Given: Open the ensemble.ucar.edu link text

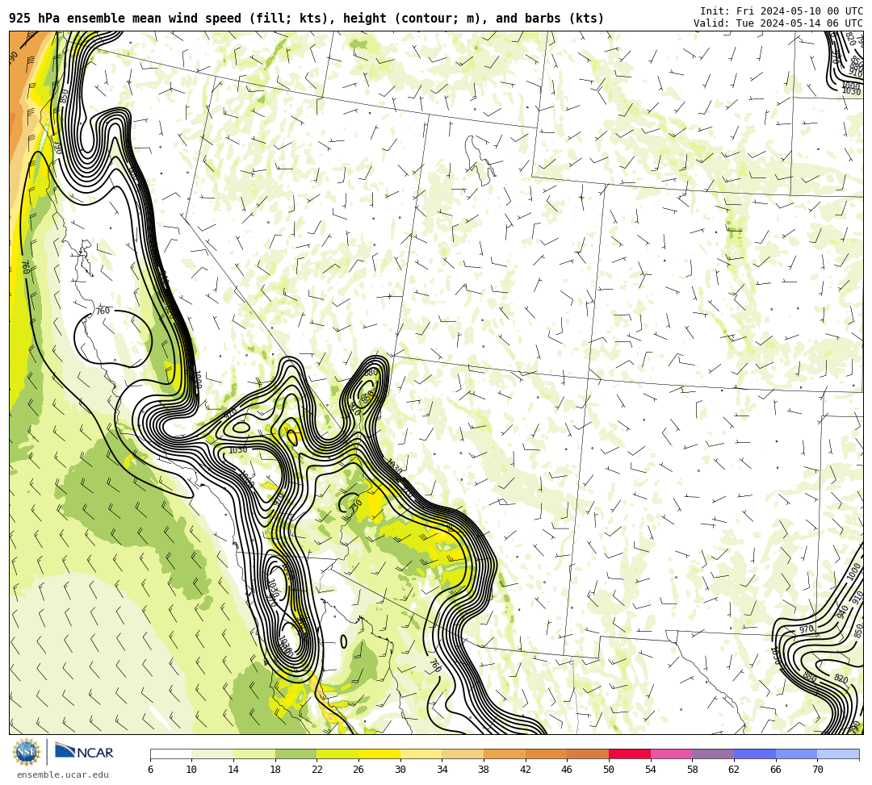Looking at the screenshot, I should click(x=63, y=775).
